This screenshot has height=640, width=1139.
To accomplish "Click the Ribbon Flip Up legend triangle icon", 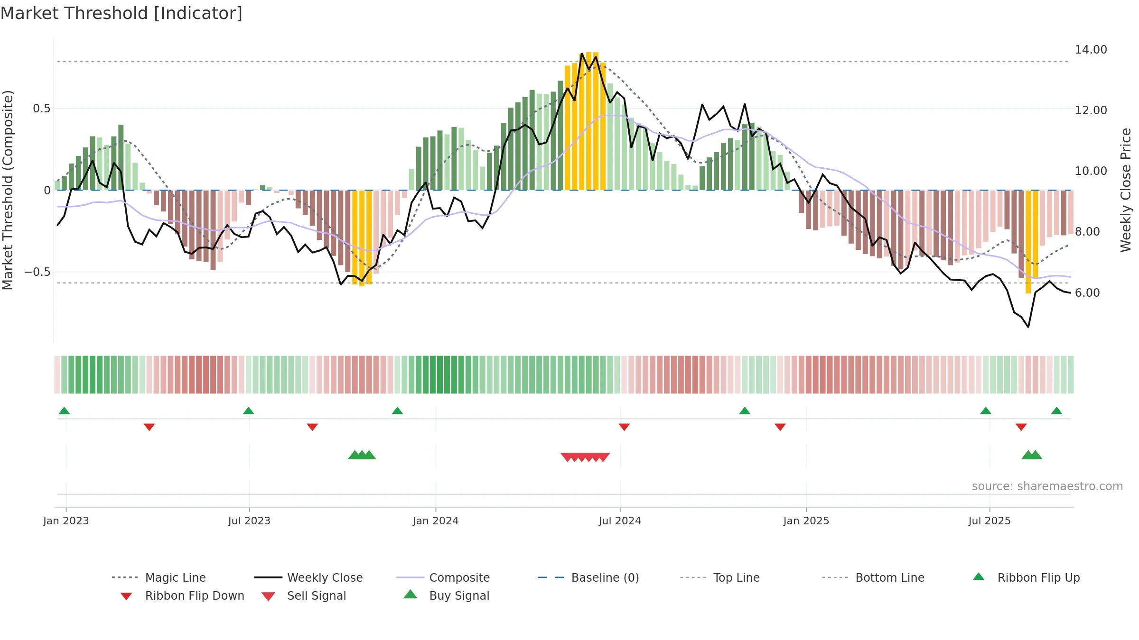I will tap(979, 576).
